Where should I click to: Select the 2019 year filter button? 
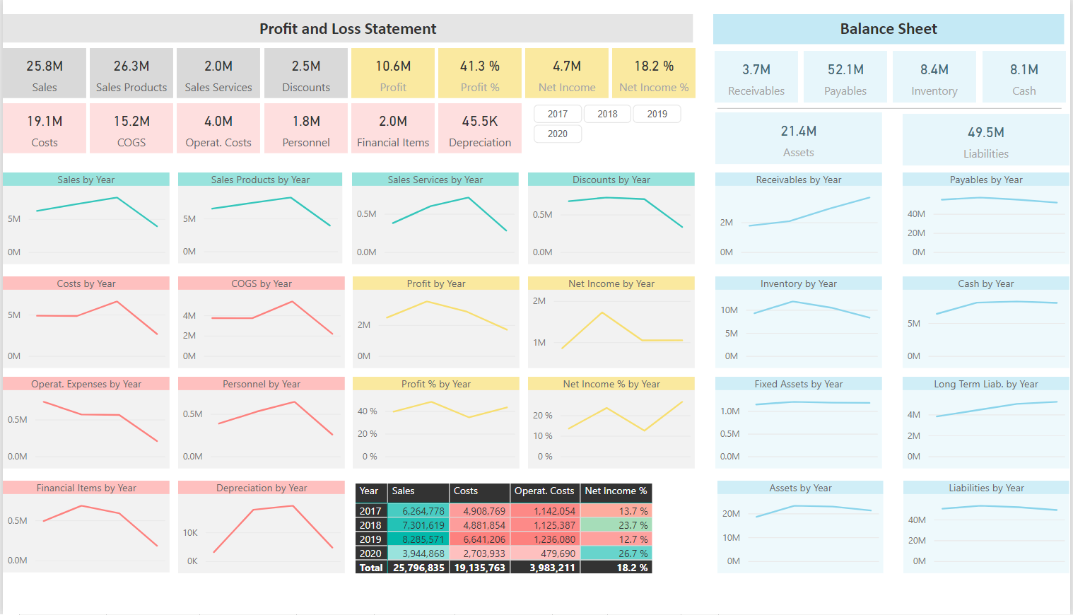pyautogui.click(x=657, y=113)
